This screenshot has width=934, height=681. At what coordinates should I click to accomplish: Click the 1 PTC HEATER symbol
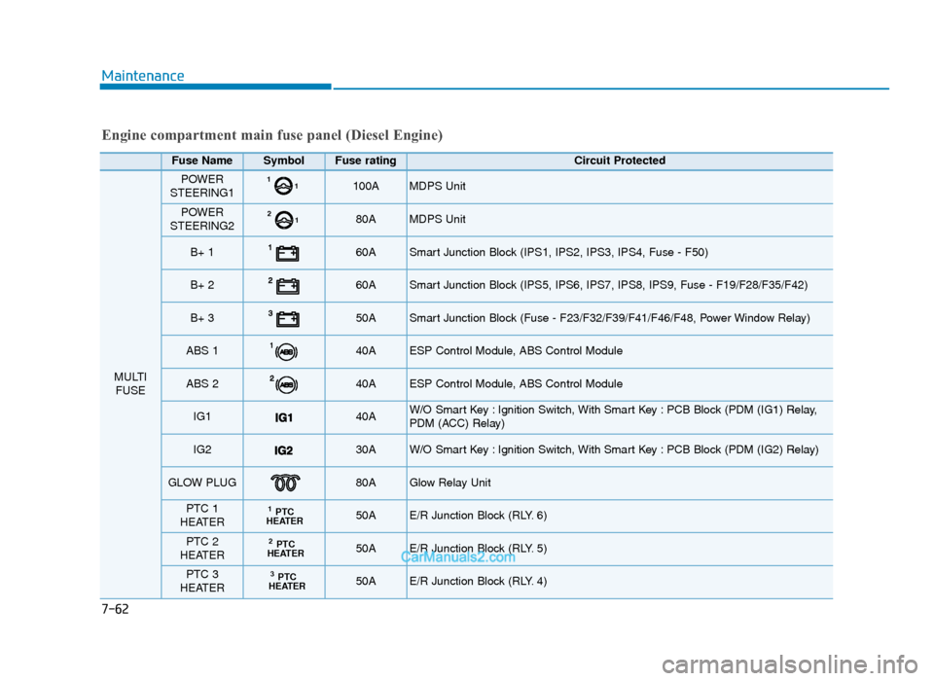(284, 516)
